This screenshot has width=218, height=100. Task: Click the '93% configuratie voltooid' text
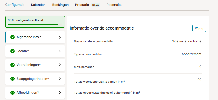25,20
